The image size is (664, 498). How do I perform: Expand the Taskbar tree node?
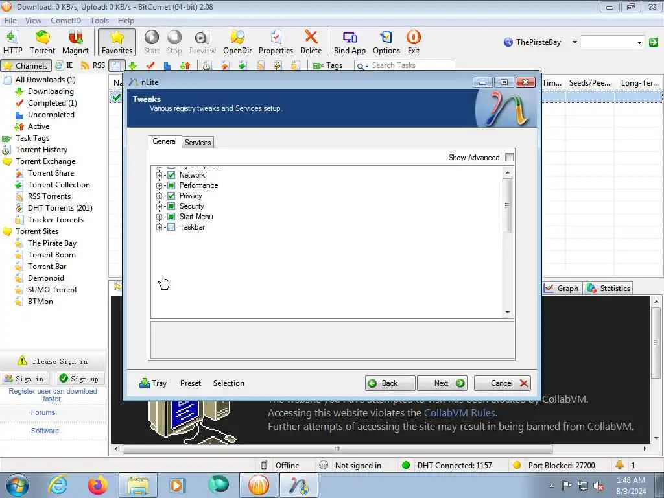pyautogui.click(x=160, y=227)
